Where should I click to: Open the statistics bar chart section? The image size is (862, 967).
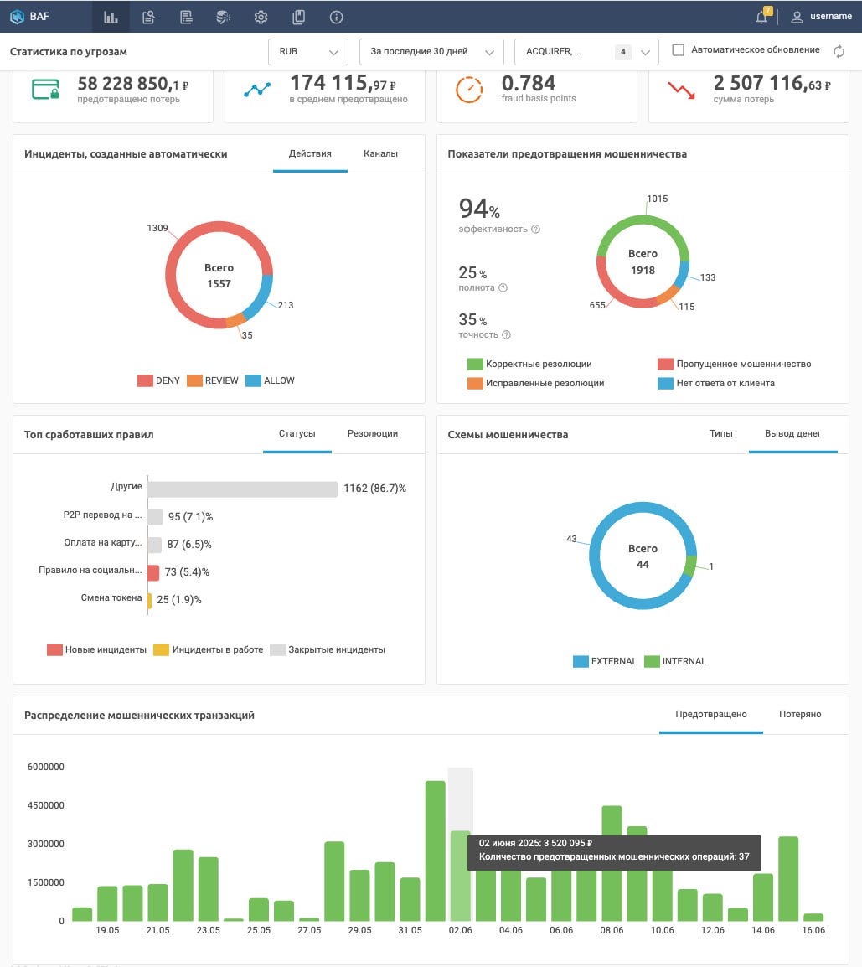tap(111, 18)
